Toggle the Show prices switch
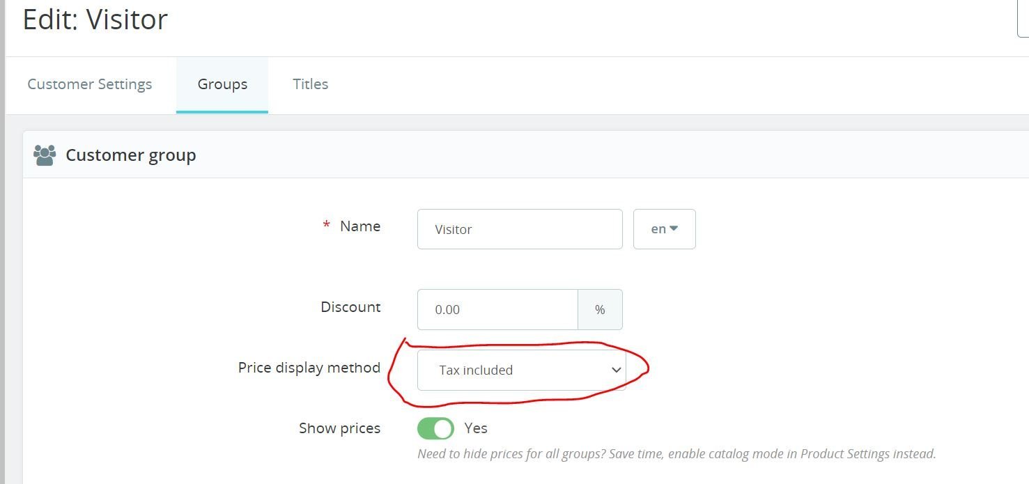This screenshot has width=1029, height=484. pyautogui.click(x=435, y=428)
